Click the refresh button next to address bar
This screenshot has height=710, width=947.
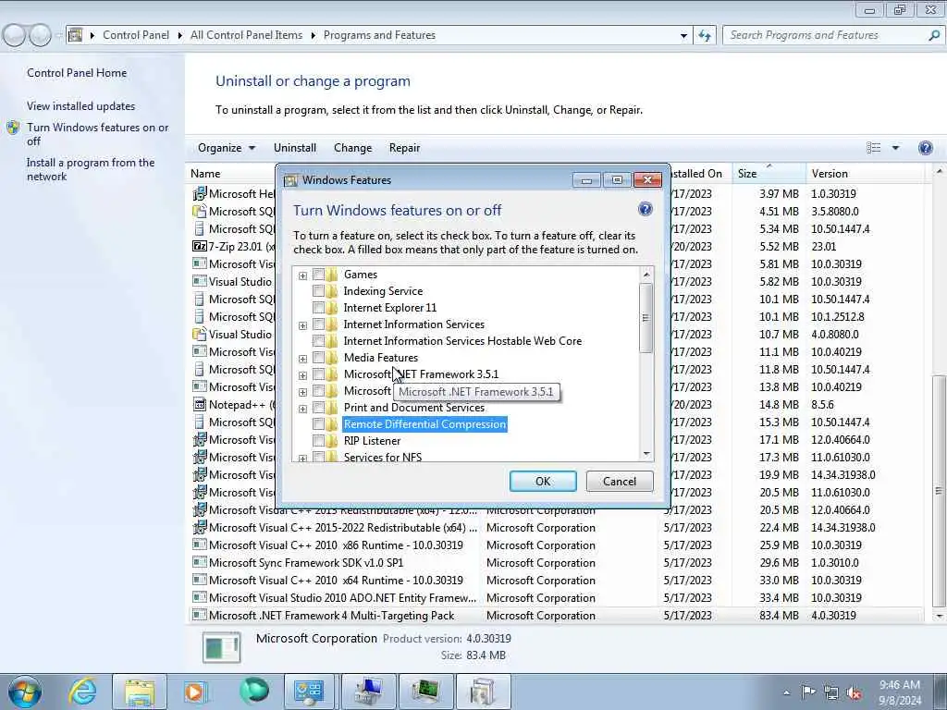[x=705, y=35]
